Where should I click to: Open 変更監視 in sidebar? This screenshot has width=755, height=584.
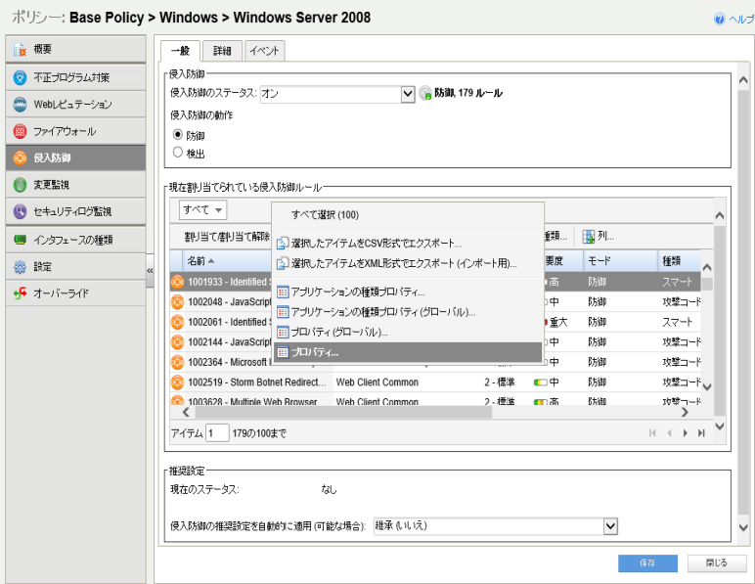(20, 184)
